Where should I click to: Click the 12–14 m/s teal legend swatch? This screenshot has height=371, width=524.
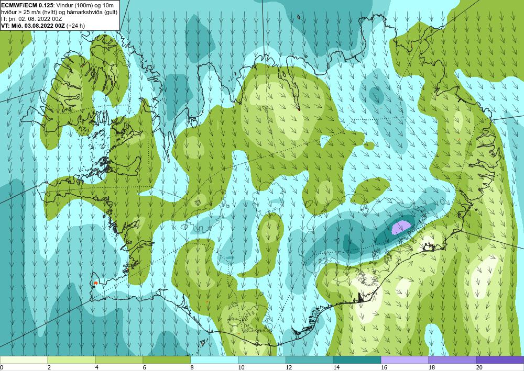(310, 359)
